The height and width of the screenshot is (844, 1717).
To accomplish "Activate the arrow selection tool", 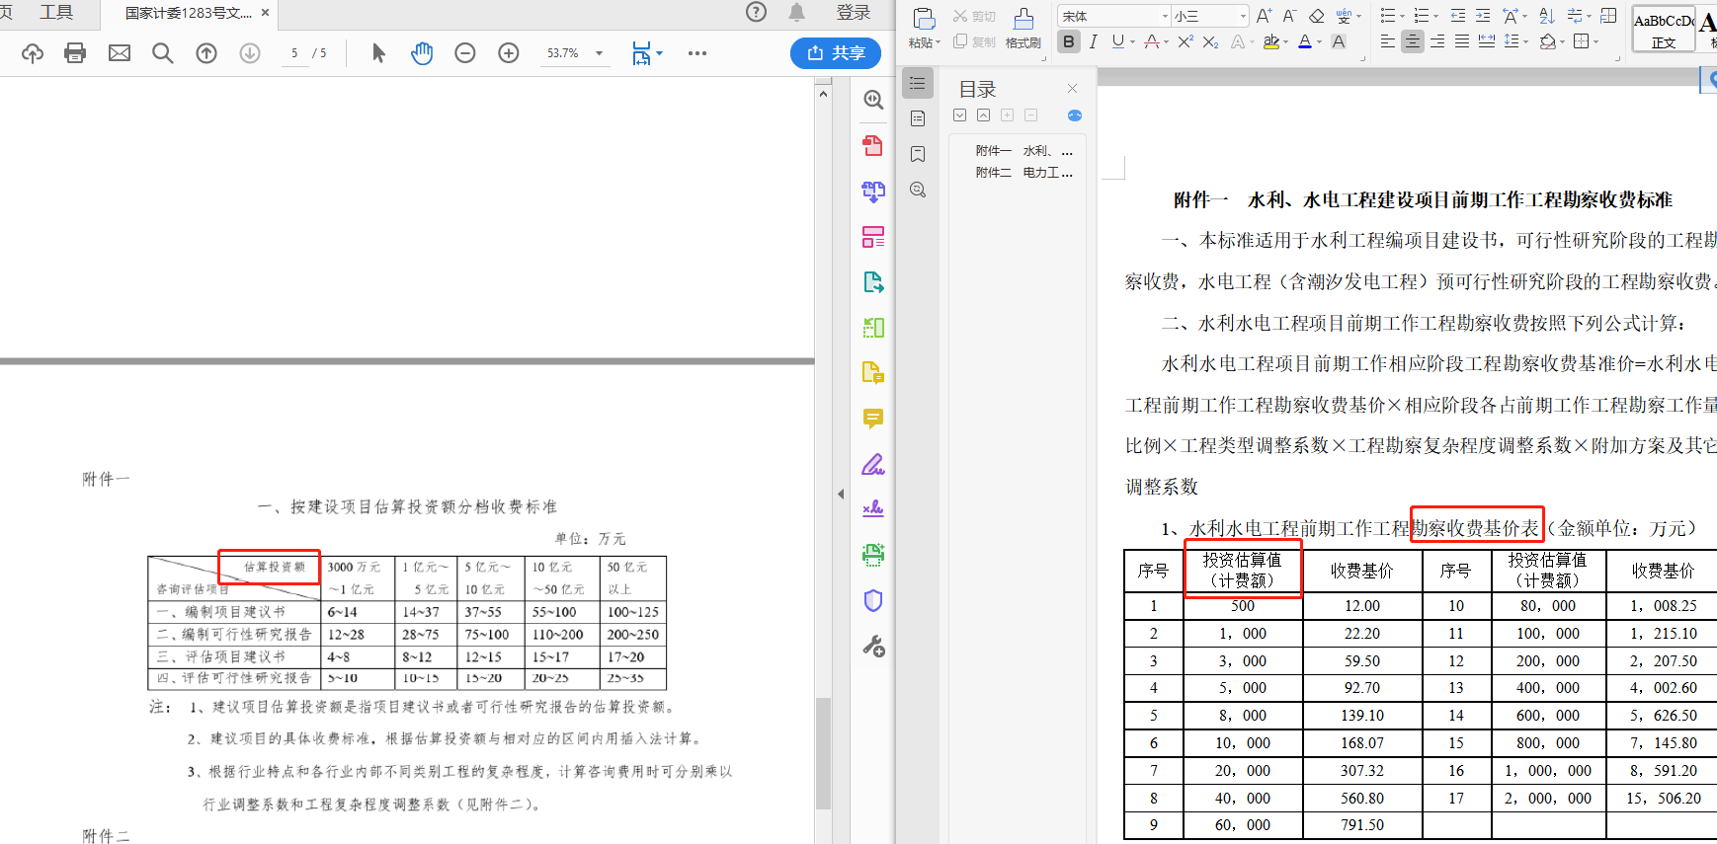I will [378, 53].
